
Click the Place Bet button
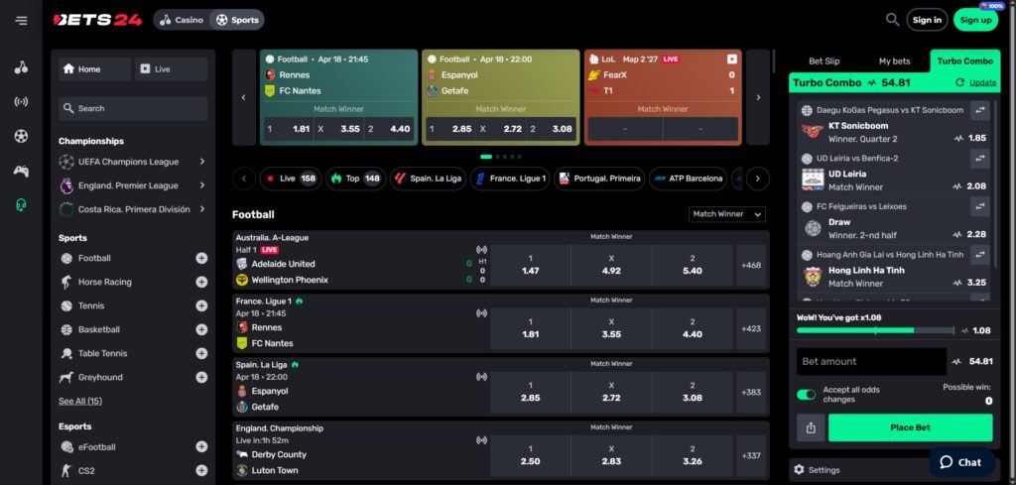pyautogui.click(x=910, y=427)
